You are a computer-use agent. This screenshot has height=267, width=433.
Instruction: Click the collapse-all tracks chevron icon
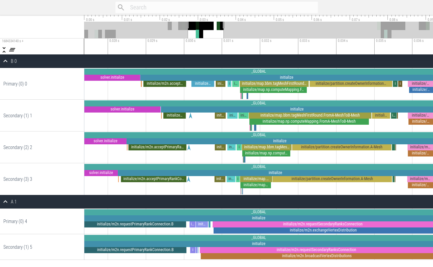(x=4, y=49)
